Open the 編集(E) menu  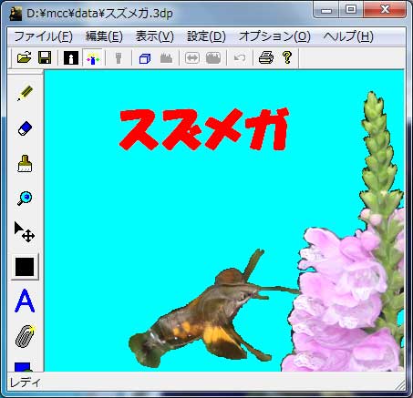point(104,36)
